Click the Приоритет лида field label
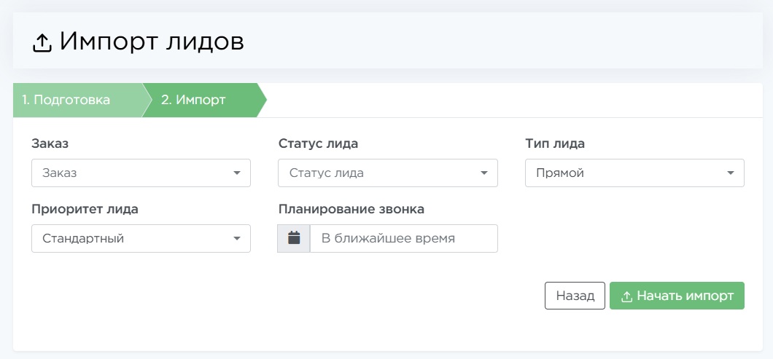 pyautogui.click(x=85, y=209)
